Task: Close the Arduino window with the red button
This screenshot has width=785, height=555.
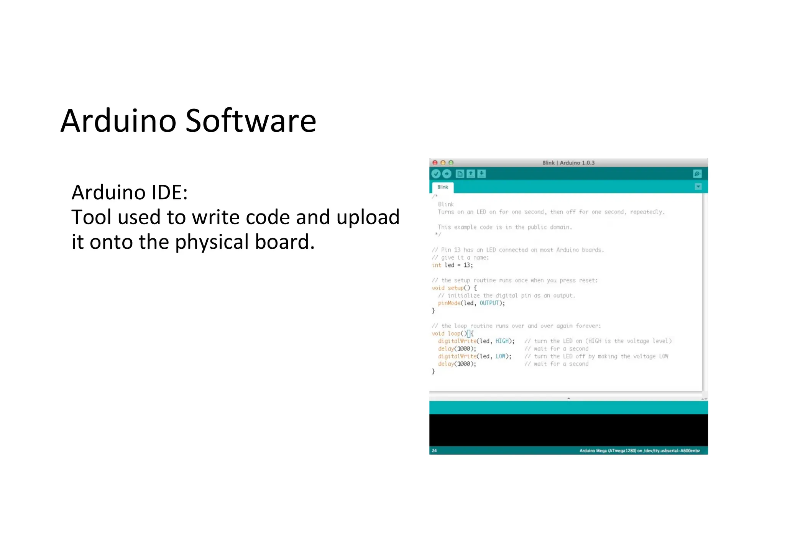Action: (x=435, y=163)
